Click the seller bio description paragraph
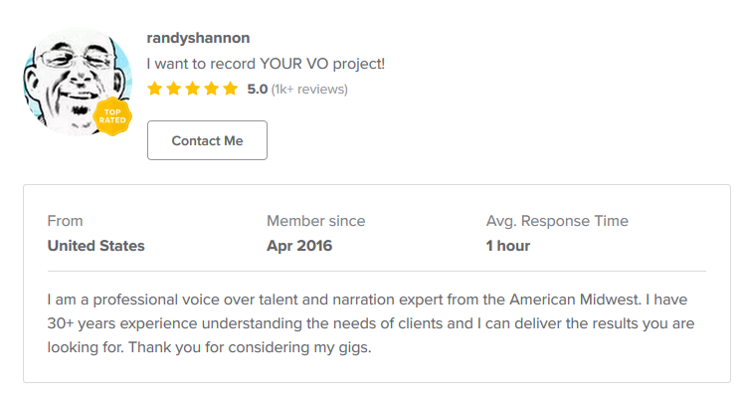 click(x=371, y=323)
